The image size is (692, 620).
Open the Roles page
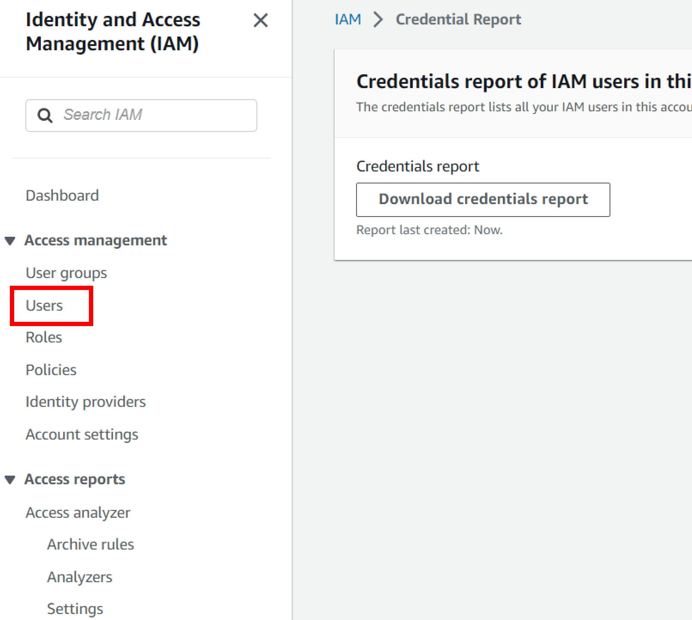click(44, 337)
